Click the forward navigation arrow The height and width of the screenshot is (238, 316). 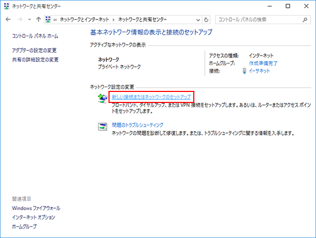click(20, 19)
